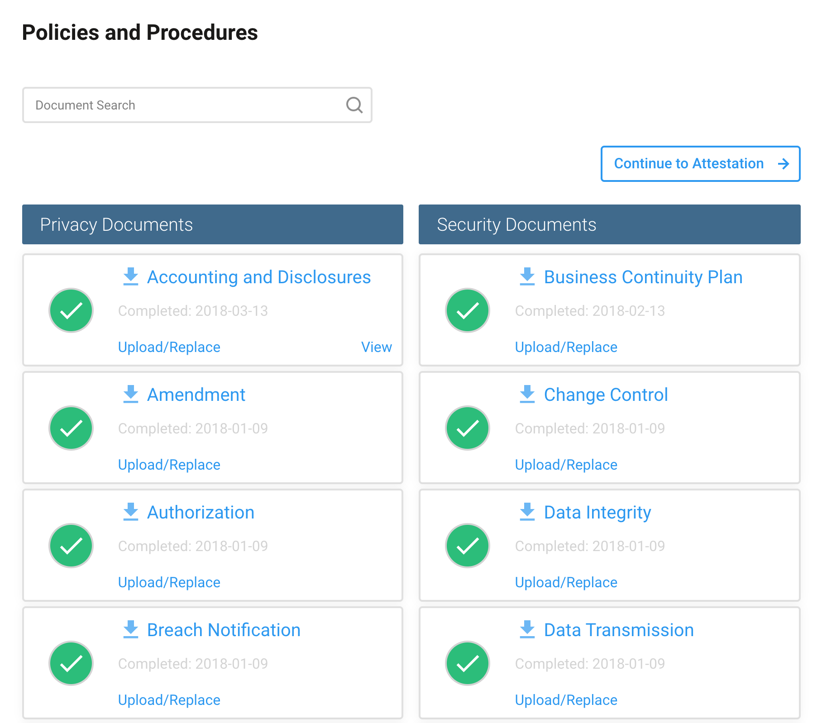The image size is (822, 723).
Task: Open the Authorization document title link
Action: pos(201,512)
